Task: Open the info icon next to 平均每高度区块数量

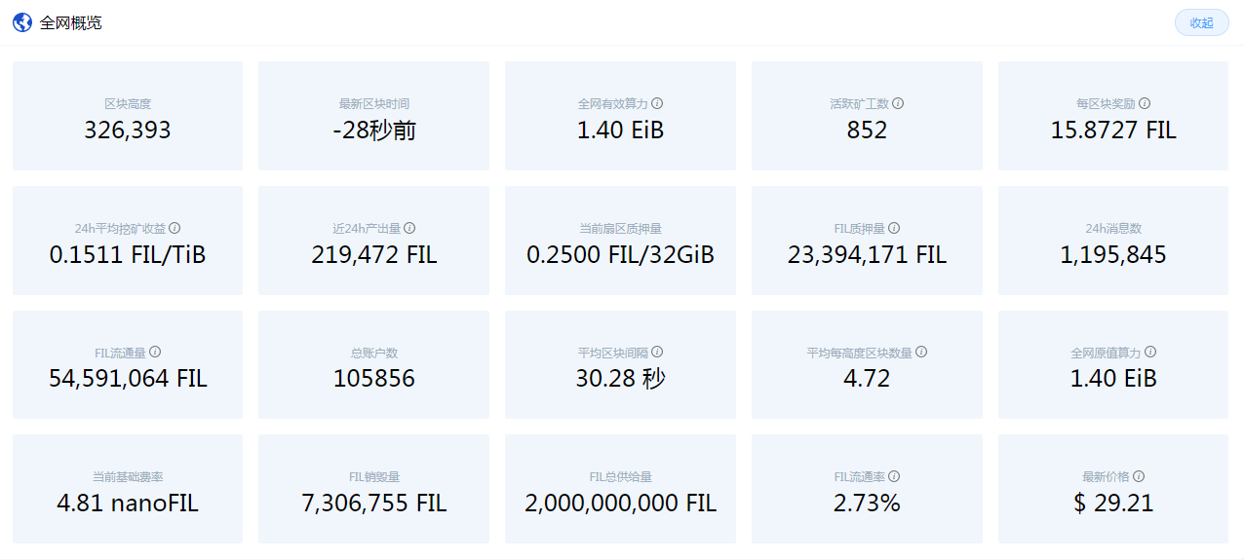Action: click(x=921, y=352)
